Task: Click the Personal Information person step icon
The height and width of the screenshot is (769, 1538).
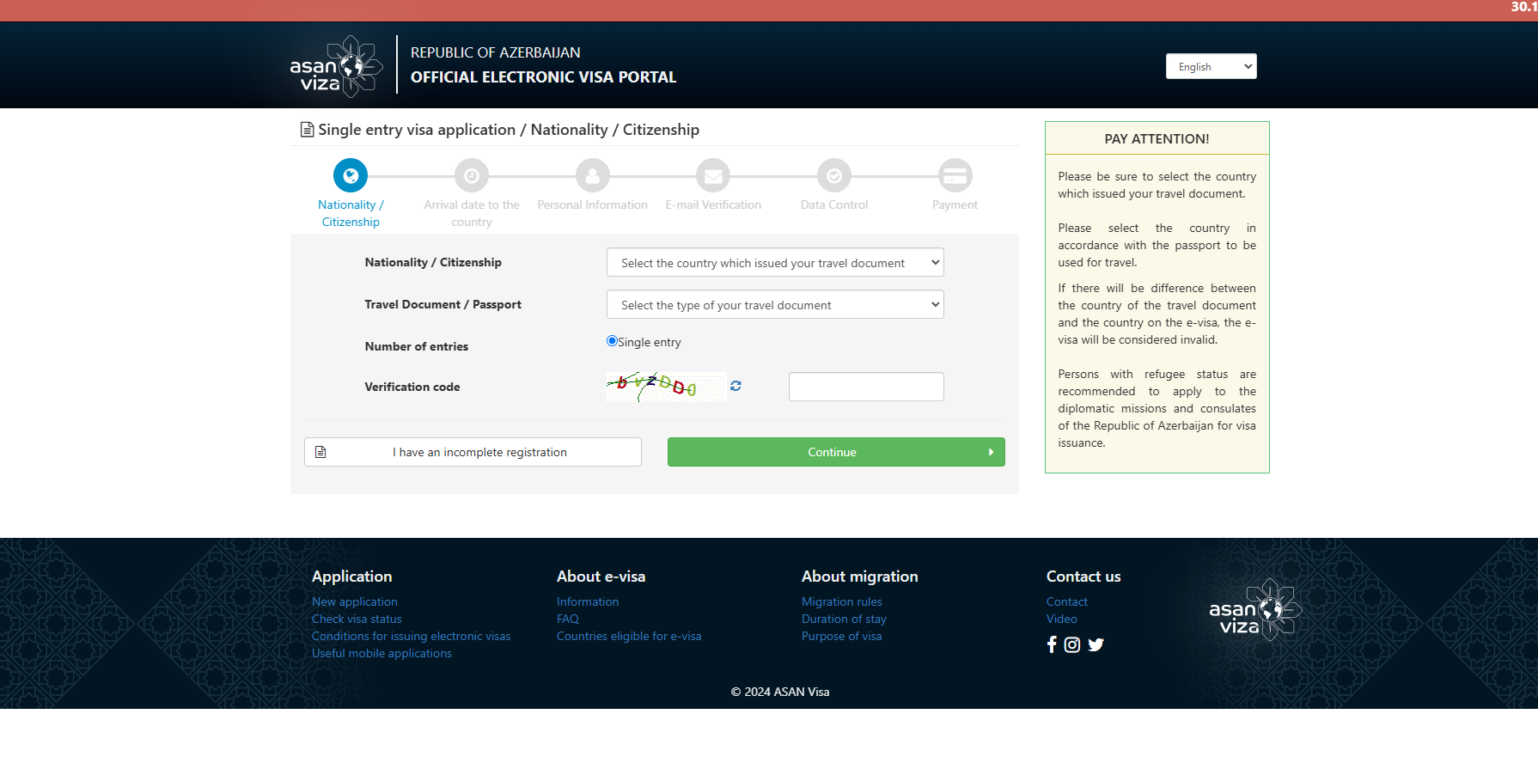Action: (592, 176)
